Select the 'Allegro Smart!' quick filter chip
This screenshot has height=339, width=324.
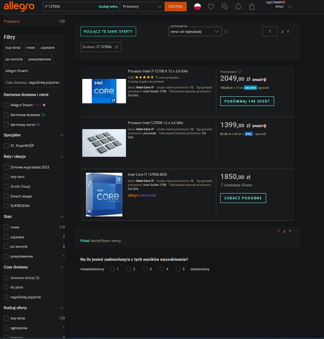(x=17, y=71)
